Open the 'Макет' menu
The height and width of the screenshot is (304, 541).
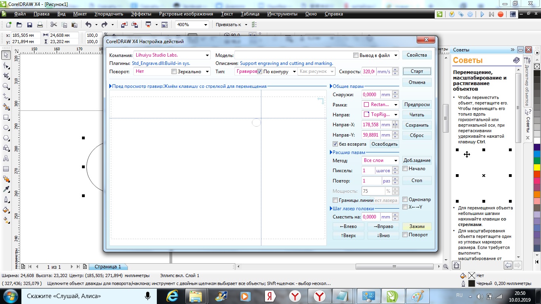[x=80, y=14]
